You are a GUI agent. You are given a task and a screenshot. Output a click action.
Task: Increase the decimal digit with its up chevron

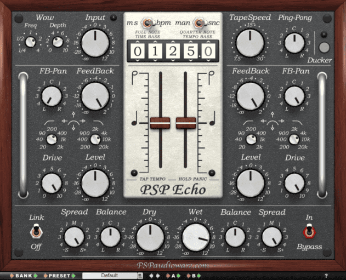[208, 42]
